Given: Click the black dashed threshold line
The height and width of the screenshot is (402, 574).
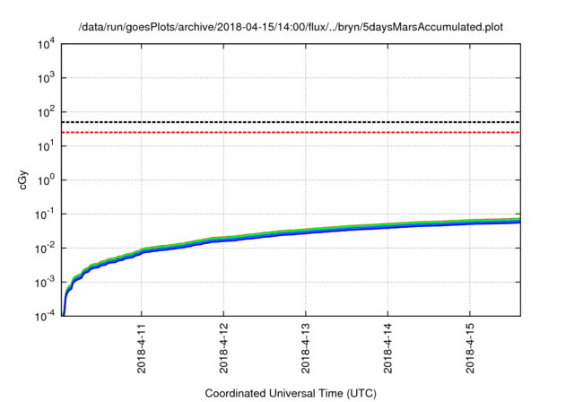Looking at the screenshot, I should pos(291,122).
